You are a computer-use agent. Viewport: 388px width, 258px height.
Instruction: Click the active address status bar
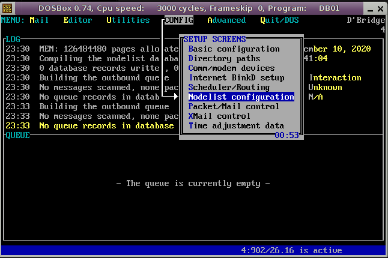tap(291, 250)
